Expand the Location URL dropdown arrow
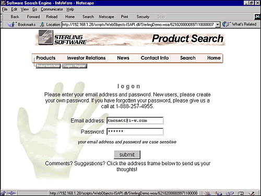This screenshot has width=261, height=196. click(218, 25)
